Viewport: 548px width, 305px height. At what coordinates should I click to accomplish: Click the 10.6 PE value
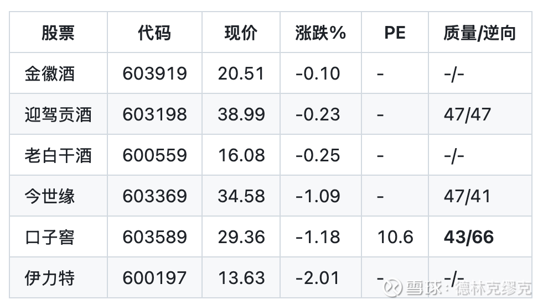395,237
